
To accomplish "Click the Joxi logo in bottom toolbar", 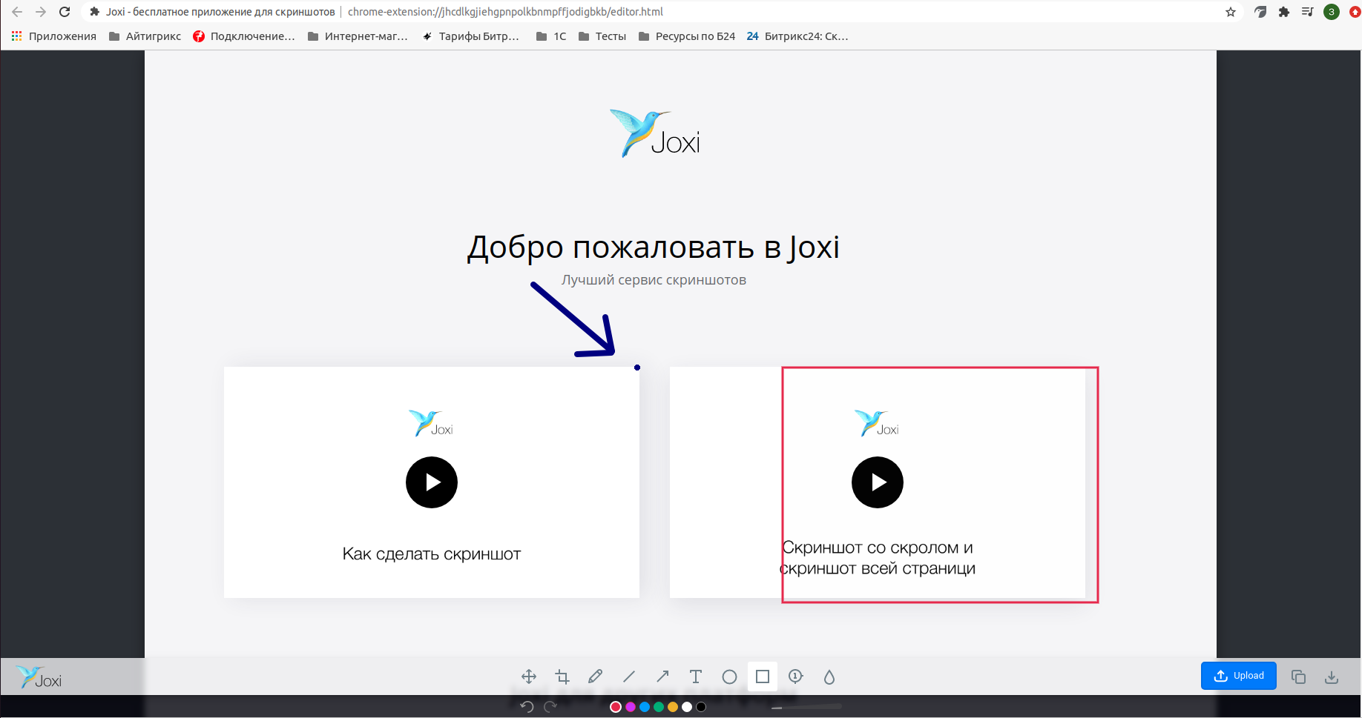I will [39, 677].
